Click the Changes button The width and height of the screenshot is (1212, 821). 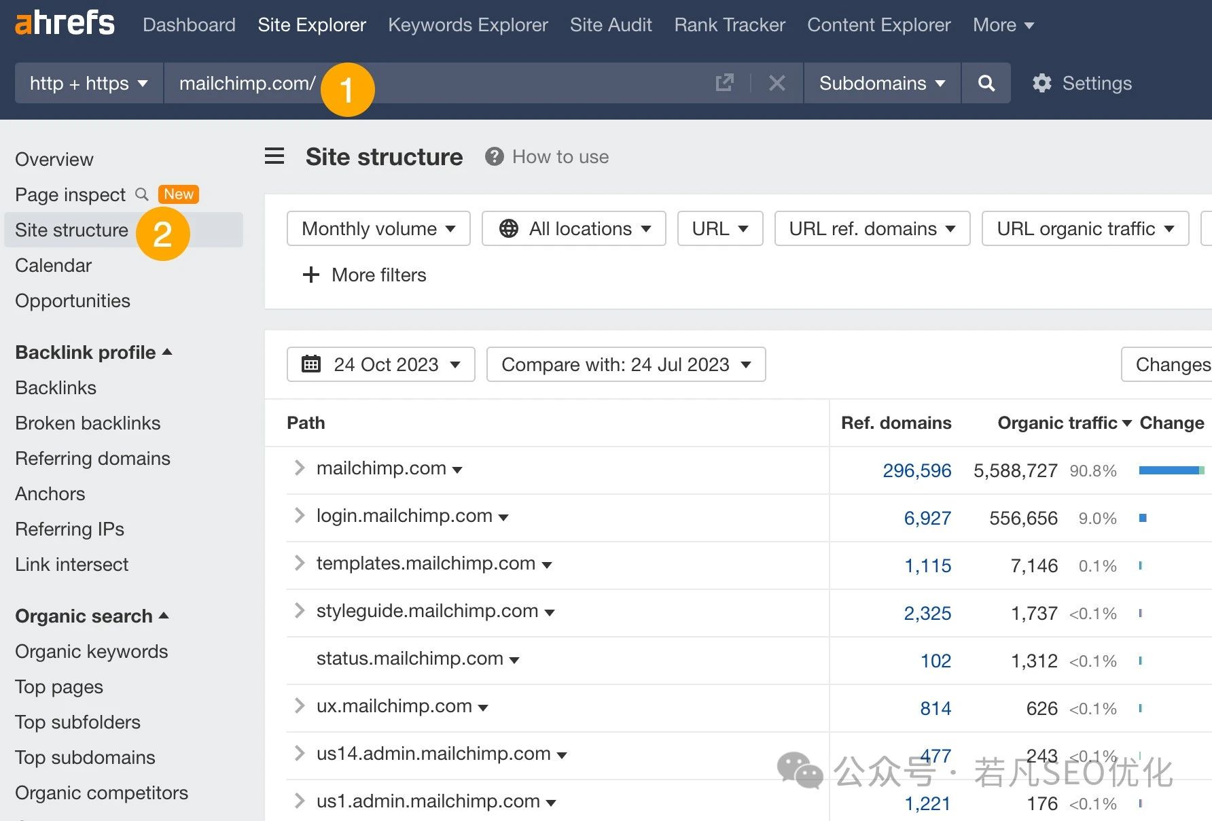[1167, 364]
